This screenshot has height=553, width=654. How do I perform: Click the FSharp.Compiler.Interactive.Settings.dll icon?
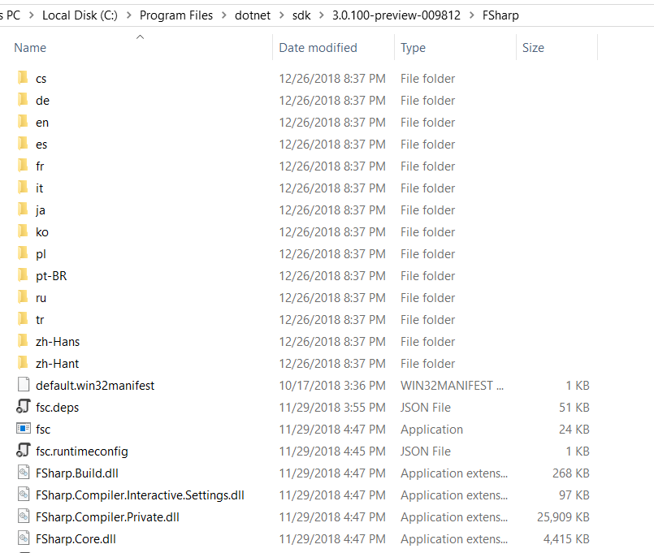point(24,495)
